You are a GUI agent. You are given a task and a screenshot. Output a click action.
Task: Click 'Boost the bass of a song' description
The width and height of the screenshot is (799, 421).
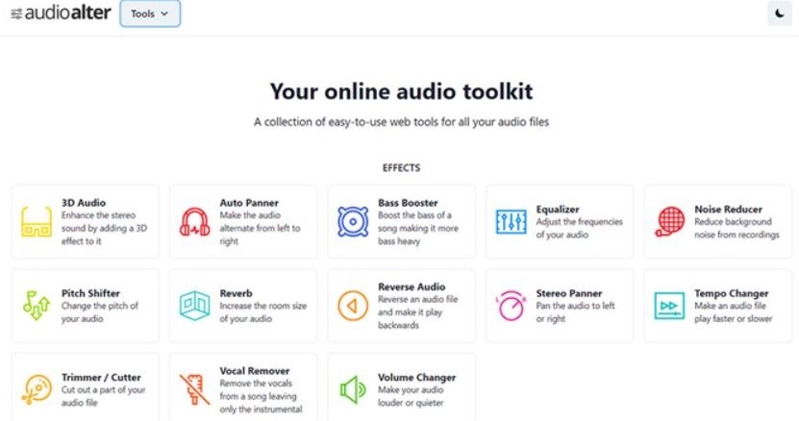(418, 229)
